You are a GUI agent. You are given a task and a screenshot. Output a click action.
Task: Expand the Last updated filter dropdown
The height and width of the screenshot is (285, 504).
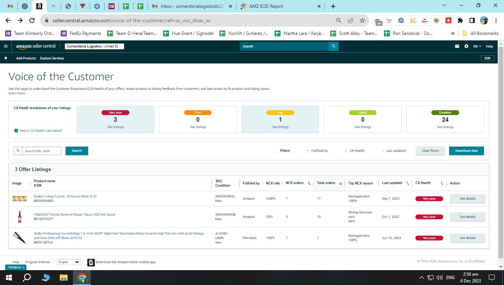tap(394, 151)
